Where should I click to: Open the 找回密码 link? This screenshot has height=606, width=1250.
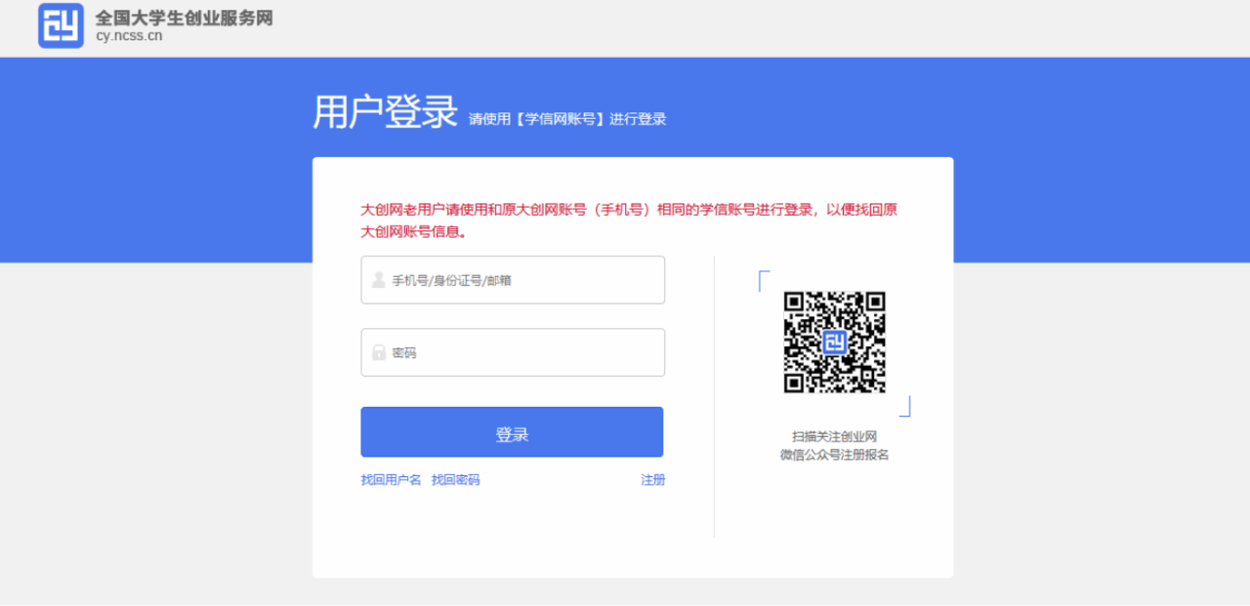455,480
